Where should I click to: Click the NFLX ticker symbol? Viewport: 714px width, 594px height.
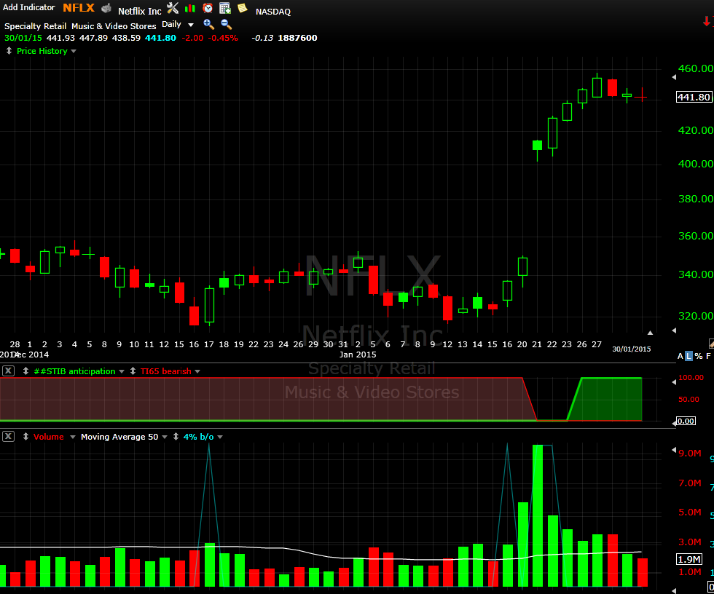[x=79, y=8]
